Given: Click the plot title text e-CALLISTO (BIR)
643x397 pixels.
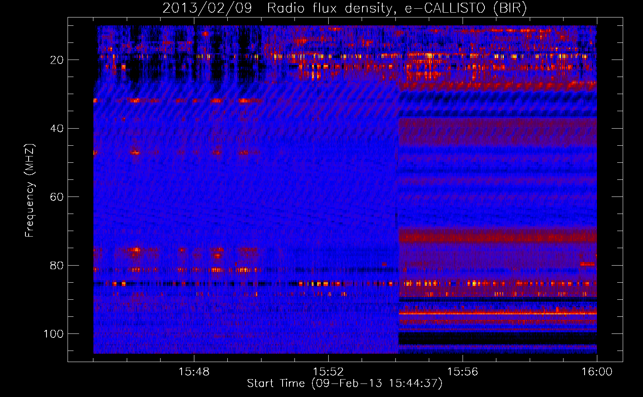Looking at the screenshot, I should point(466,8).
